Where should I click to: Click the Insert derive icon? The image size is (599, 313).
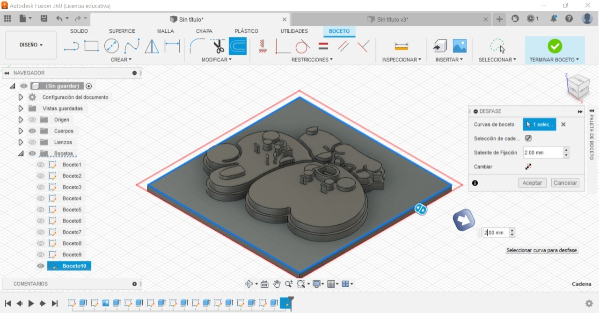[440, 46]
